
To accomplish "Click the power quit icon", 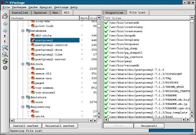I will coord(5,68).
